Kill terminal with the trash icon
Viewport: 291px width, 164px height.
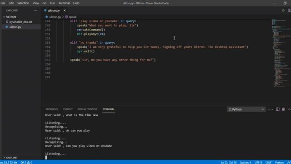283,109
